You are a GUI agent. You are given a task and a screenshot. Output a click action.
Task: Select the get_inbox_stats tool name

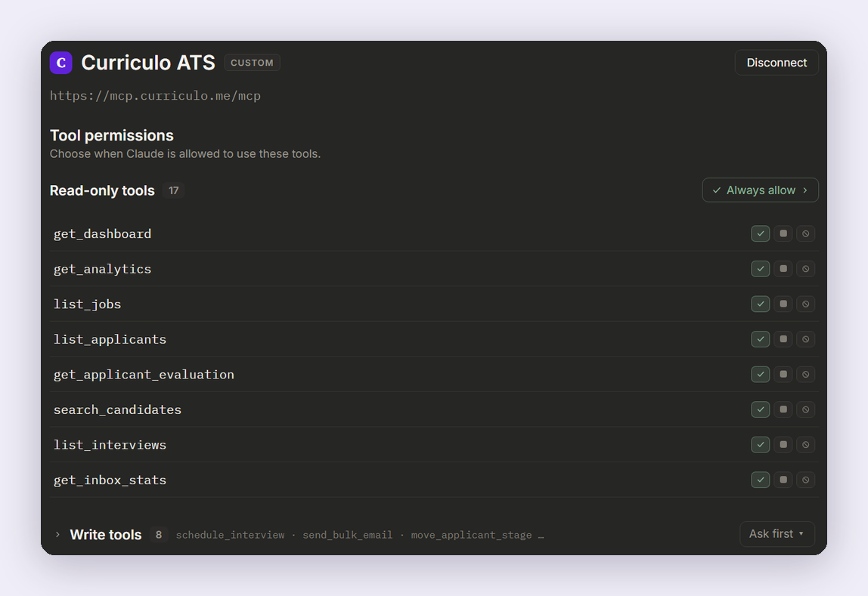[x=110, y=480]
